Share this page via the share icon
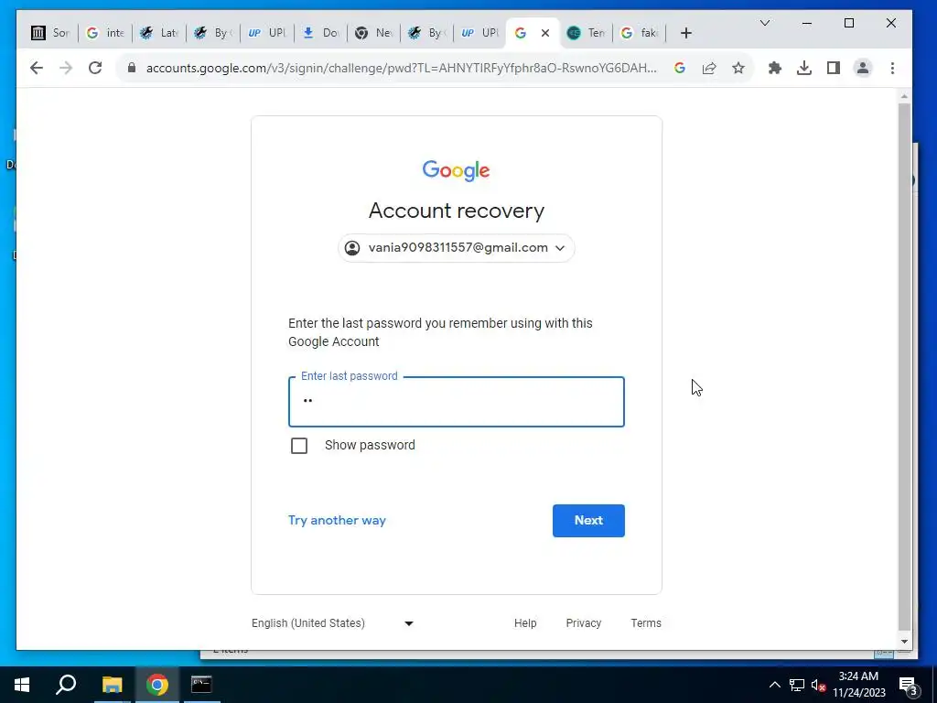Viewport: 937px width, 703px height. [x=709, y=68]
